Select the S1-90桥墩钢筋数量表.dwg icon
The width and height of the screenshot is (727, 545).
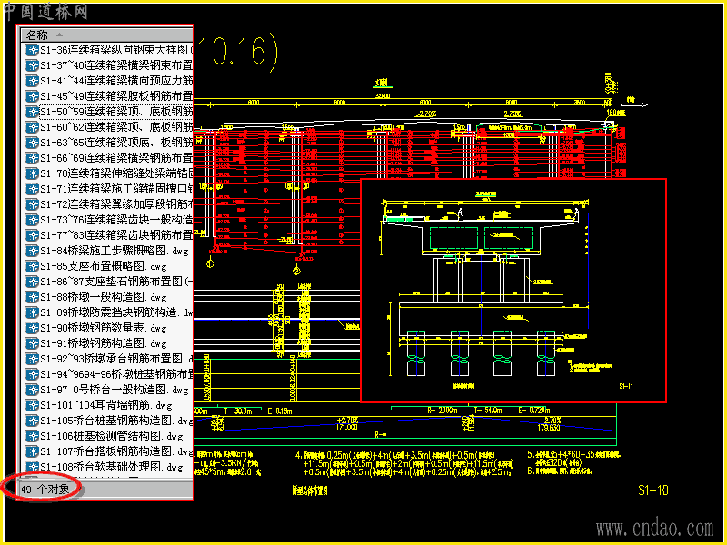[x=32, y=328]
